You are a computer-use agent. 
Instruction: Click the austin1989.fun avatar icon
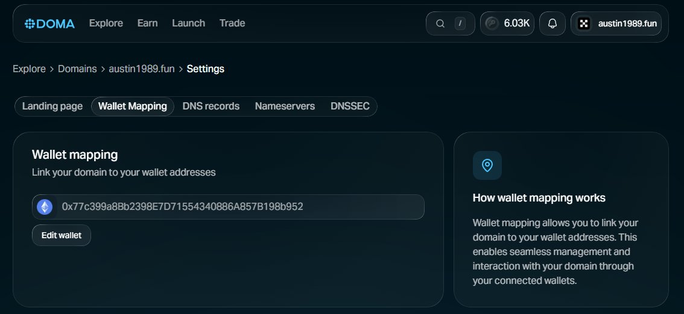pos(584,23)
